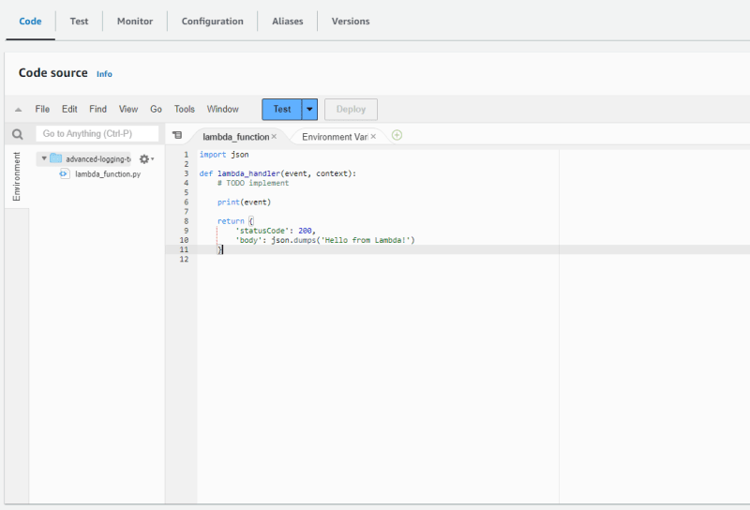This screenshot has width=750, height=510.
Task: Open the Code tab
Action: coord(30,21)
